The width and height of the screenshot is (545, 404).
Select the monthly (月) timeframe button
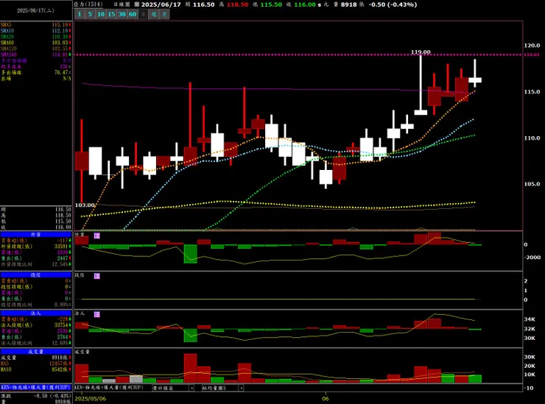164,14
